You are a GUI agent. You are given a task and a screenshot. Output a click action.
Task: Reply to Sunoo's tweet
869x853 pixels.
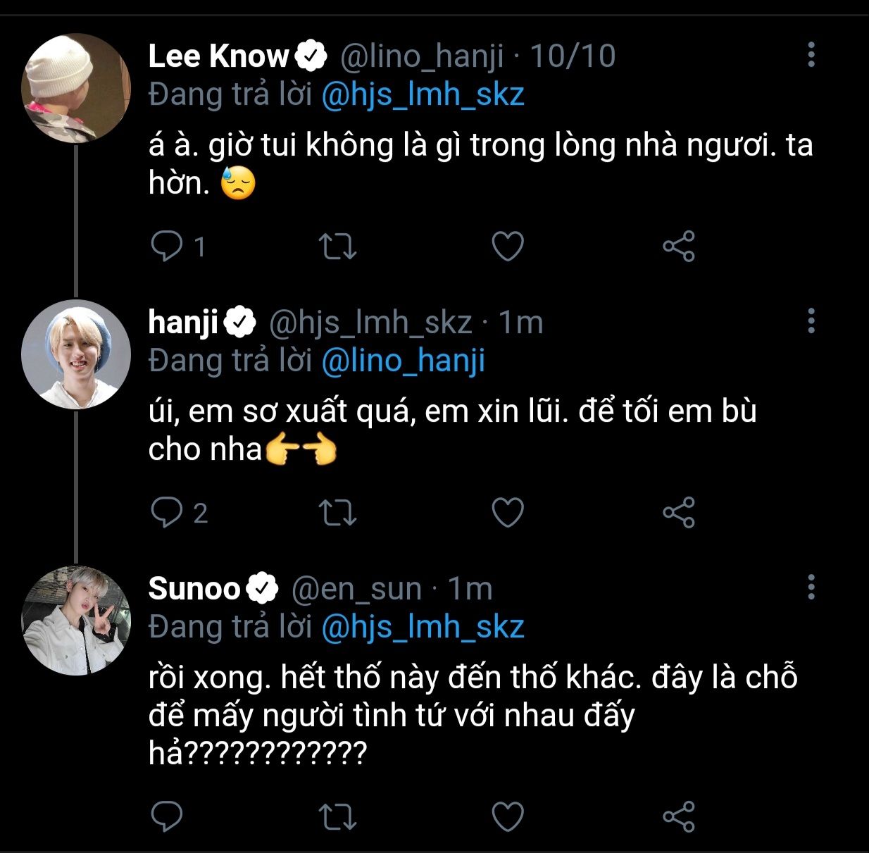coord(167,816)
